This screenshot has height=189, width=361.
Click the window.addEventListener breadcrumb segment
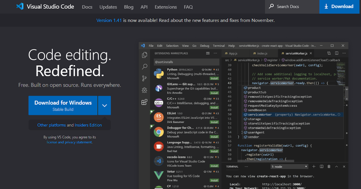click(x=310, y=60)
